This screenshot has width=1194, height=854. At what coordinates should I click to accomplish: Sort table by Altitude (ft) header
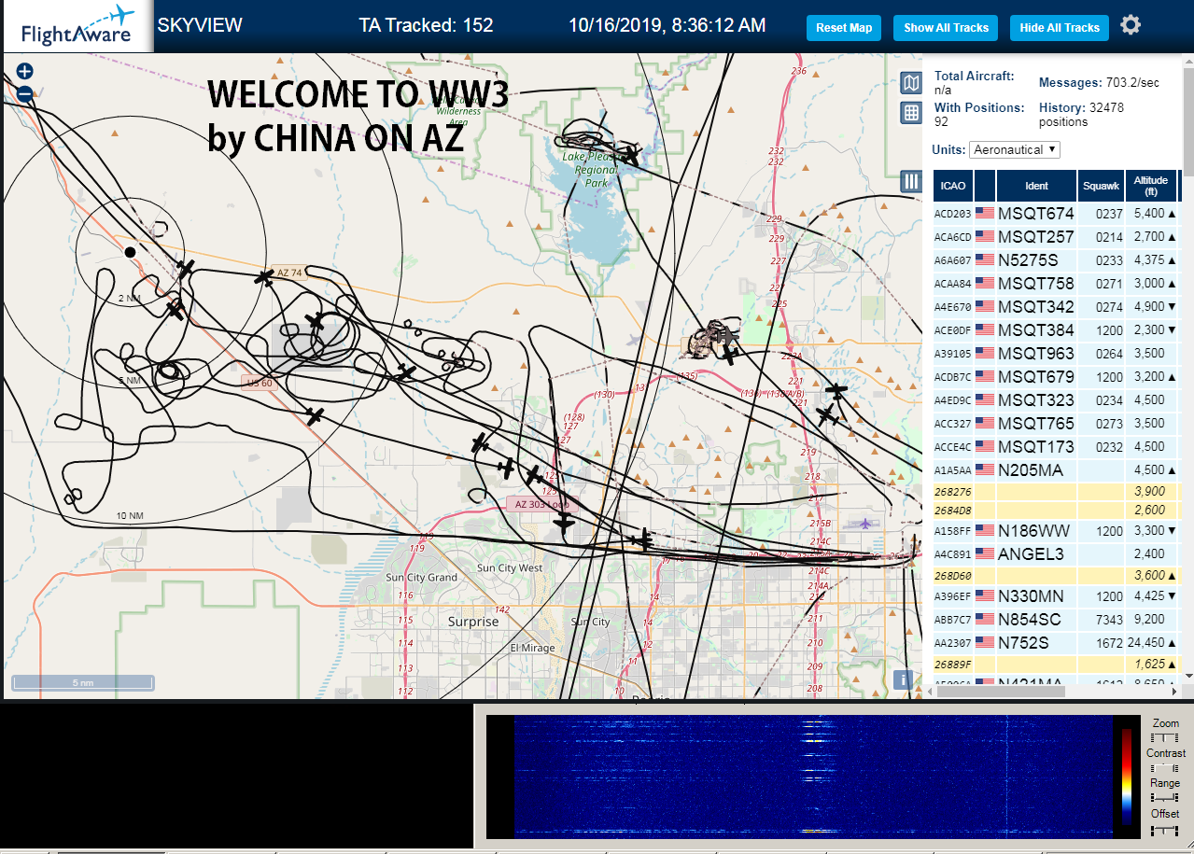[x=1151, y=186]
